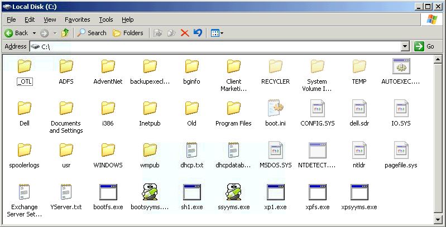The image size is (446, 227).
Task: Expand the Address bar dropdown
Action: pyautogui.click(x=405, y=46)
